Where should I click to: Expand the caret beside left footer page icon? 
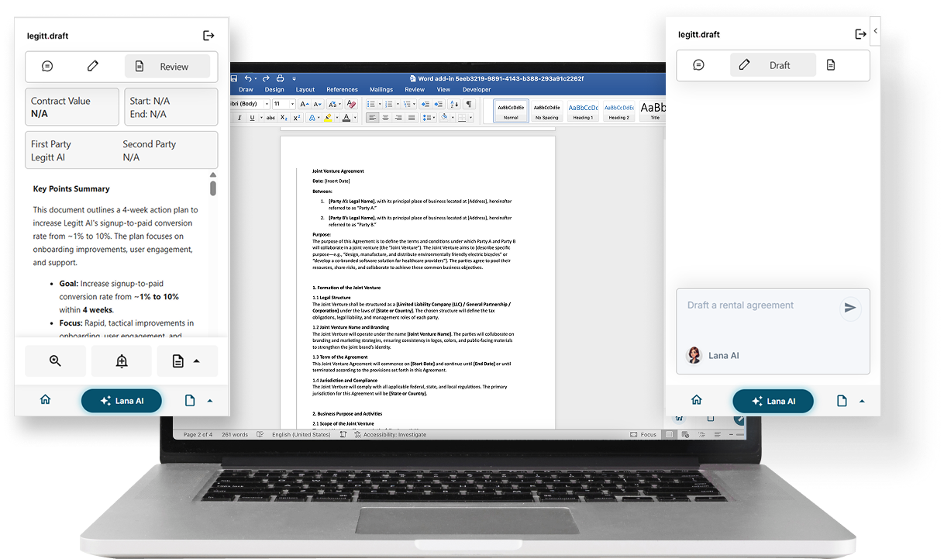coord(209,401)
